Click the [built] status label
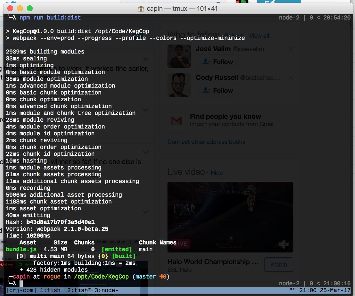The image size is (355, 296). [x=123, y=256]
